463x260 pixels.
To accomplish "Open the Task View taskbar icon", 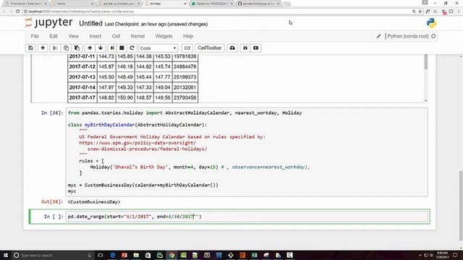I will [101, 255].
